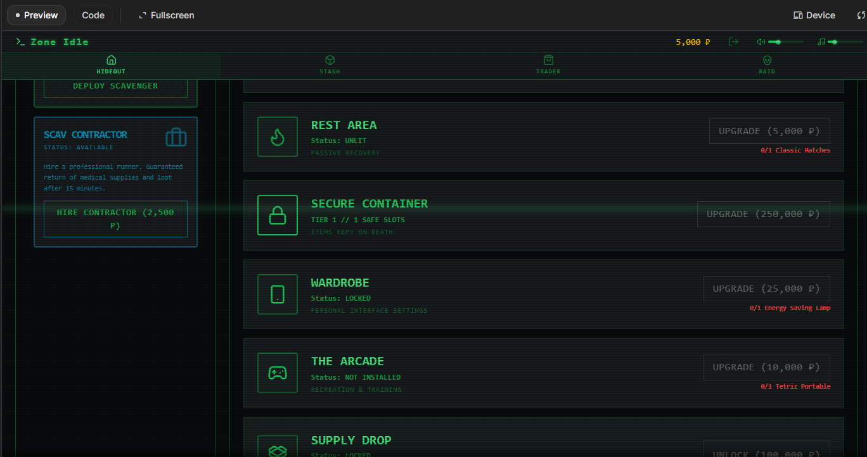Upgrade Wardrobe for 25,000

point(767,289)
